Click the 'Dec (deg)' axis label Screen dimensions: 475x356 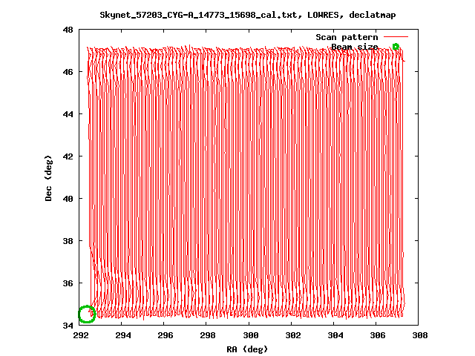pyautogui.click(x=48, y=178)
